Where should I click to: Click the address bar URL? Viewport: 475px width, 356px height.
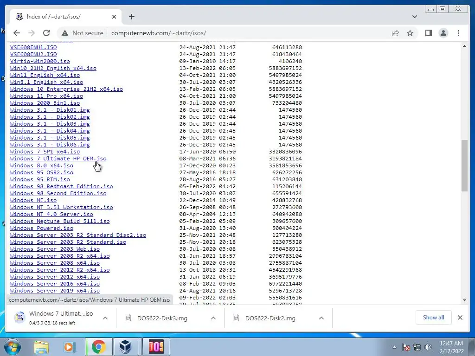(x=159, y=33)
